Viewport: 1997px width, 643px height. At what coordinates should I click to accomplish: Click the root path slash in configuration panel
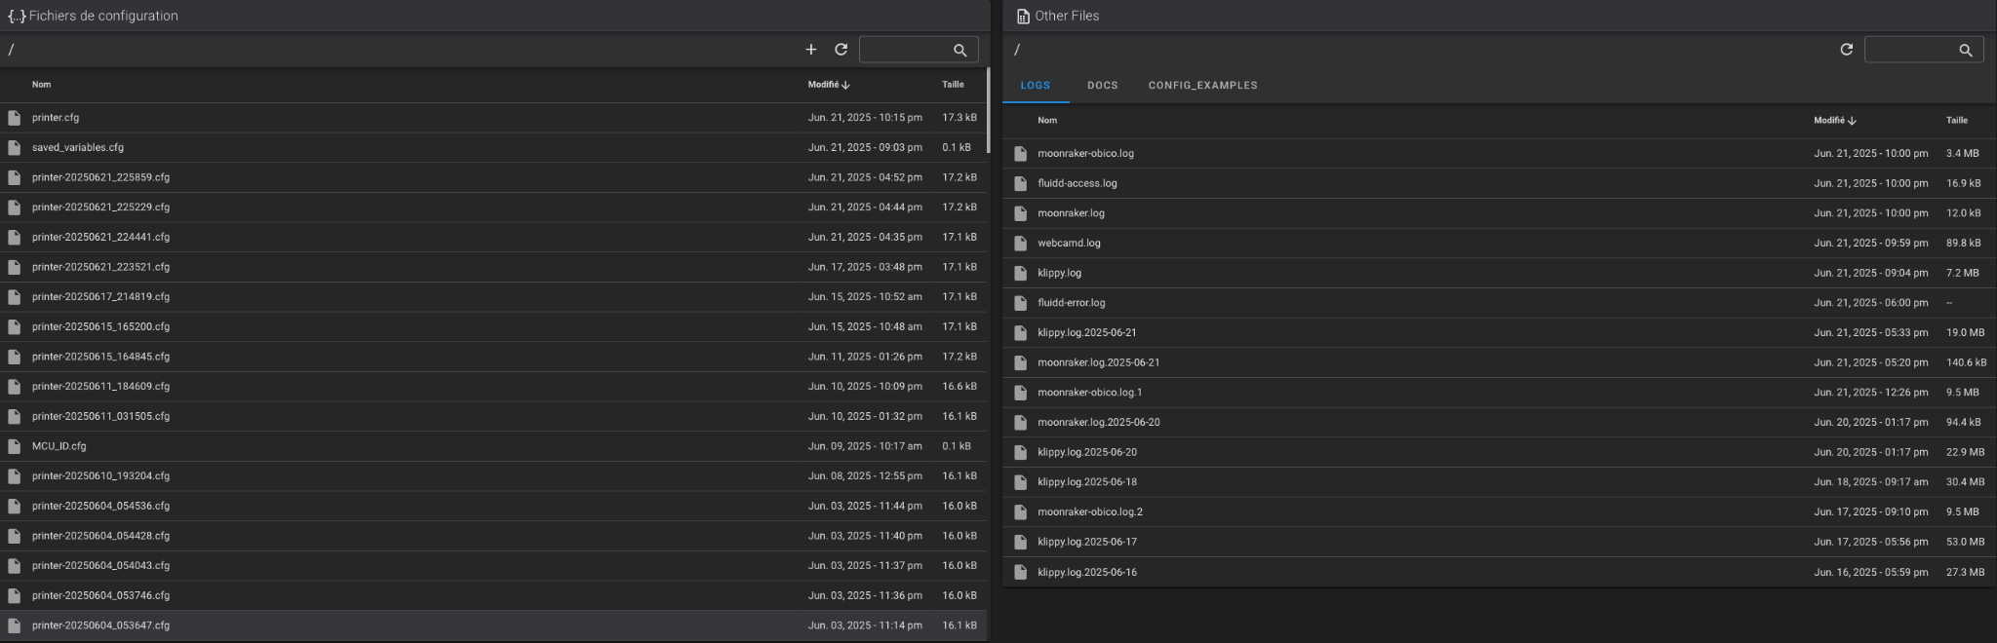11,50
